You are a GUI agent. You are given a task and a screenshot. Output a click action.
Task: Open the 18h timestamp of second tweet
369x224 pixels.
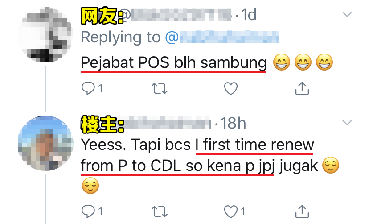233,123
